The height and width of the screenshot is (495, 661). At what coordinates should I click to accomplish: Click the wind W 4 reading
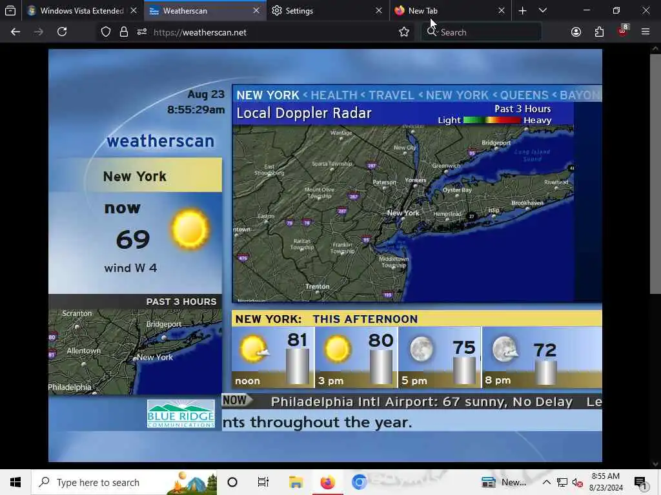click(130, 268)
